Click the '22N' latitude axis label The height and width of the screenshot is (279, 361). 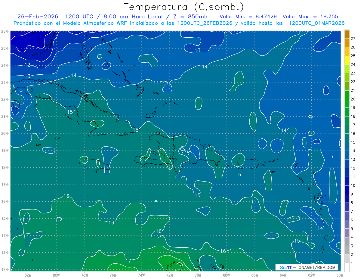pyautogui.click(x=5, y=99)
